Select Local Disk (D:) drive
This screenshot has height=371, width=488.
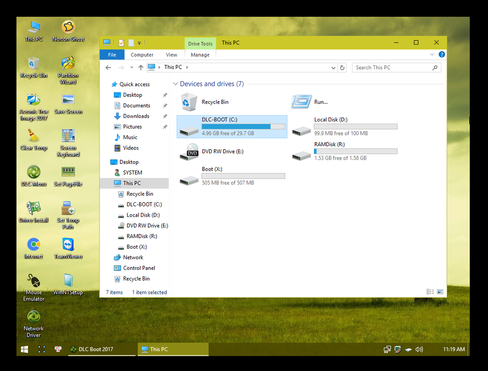(344, 127)
